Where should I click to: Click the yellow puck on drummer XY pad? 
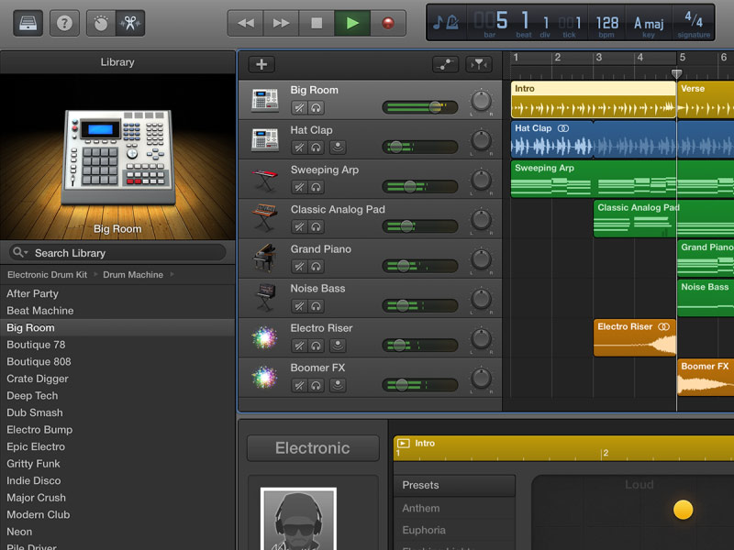(683, 510)
